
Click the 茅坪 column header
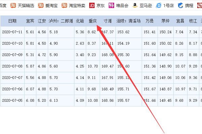(x=165, y=21)
